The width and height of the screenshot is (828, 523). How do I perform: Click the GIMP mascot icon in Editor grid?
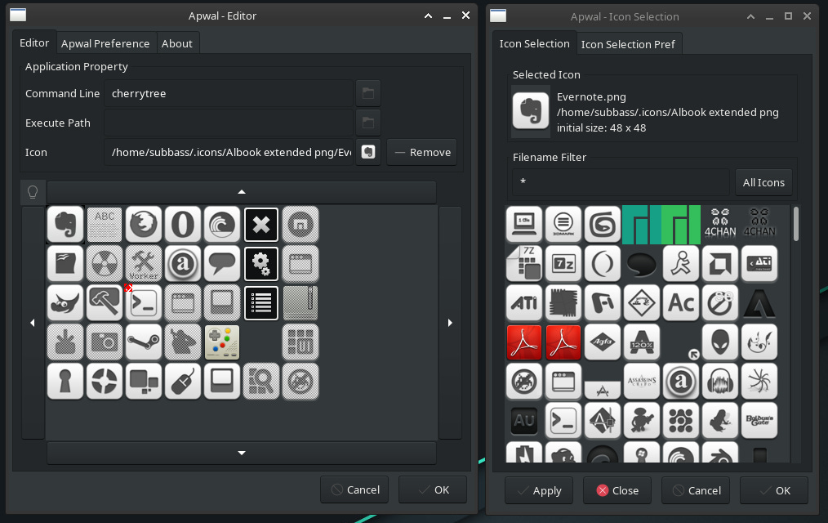tap(65, 302)
